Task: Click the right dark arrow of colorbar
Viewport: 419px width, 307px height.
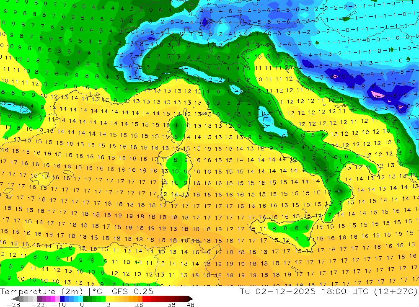Action: (x=191, y=299)
